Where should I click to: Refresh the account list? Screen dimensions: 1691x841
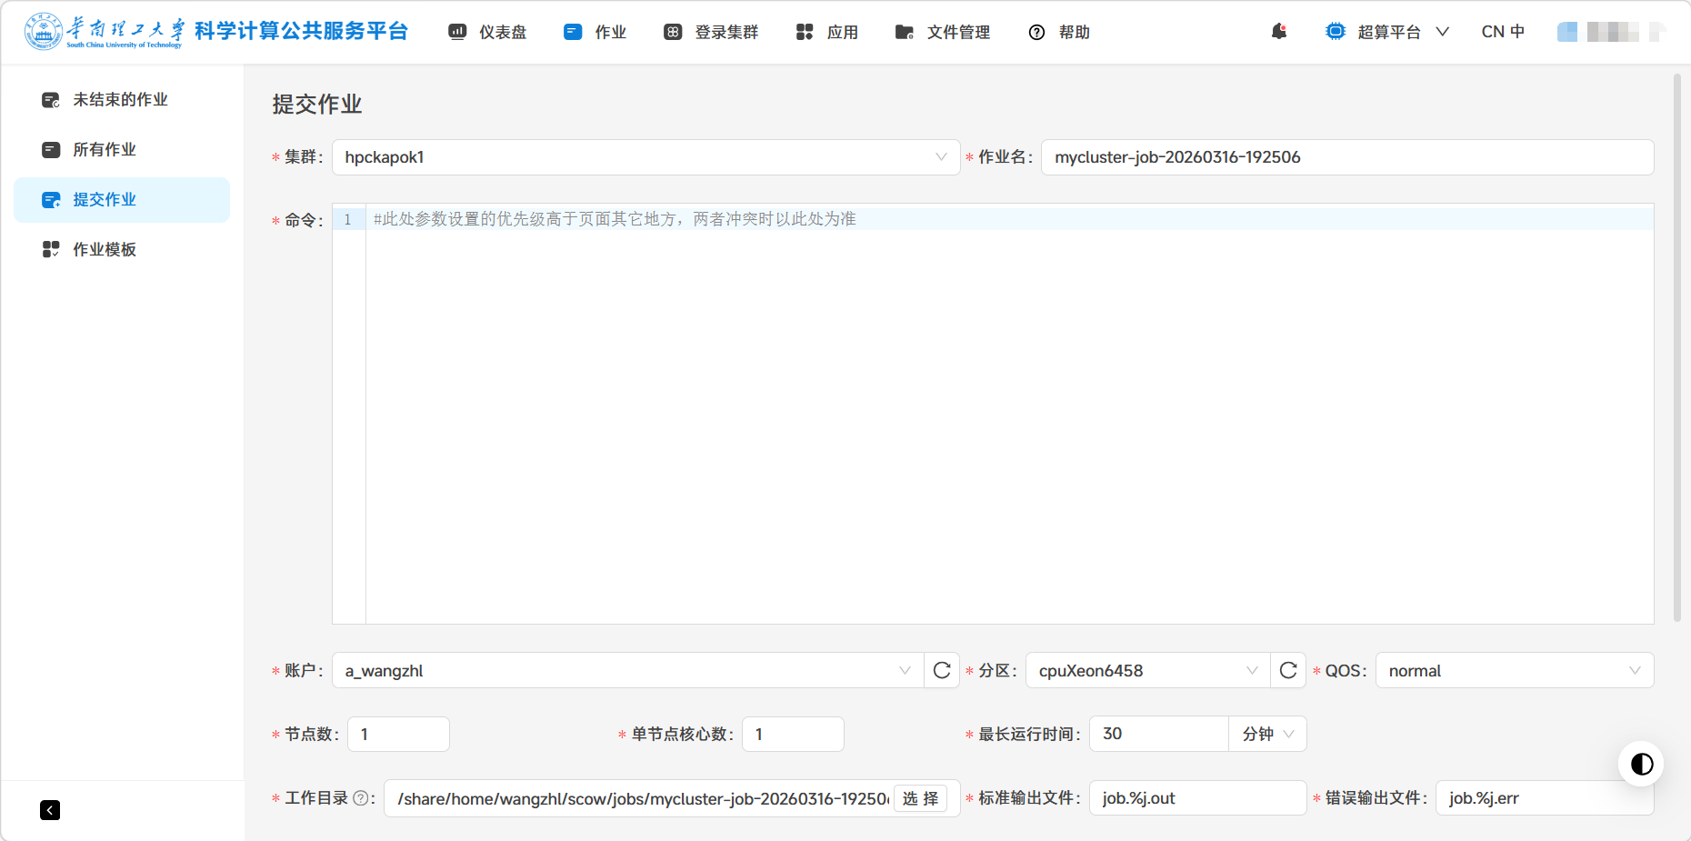pyautogui.click(x=942, y=671)
